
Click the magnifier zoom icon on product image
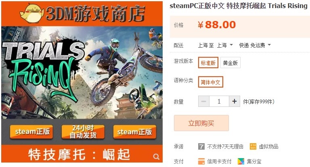pyautogui.click(x=156, y=157)
